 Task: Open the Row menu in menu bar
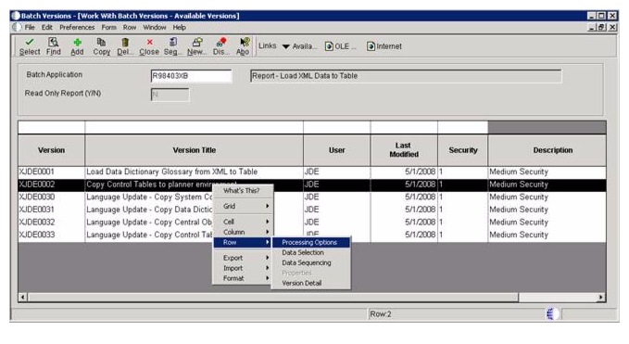[x=130, y=27]
